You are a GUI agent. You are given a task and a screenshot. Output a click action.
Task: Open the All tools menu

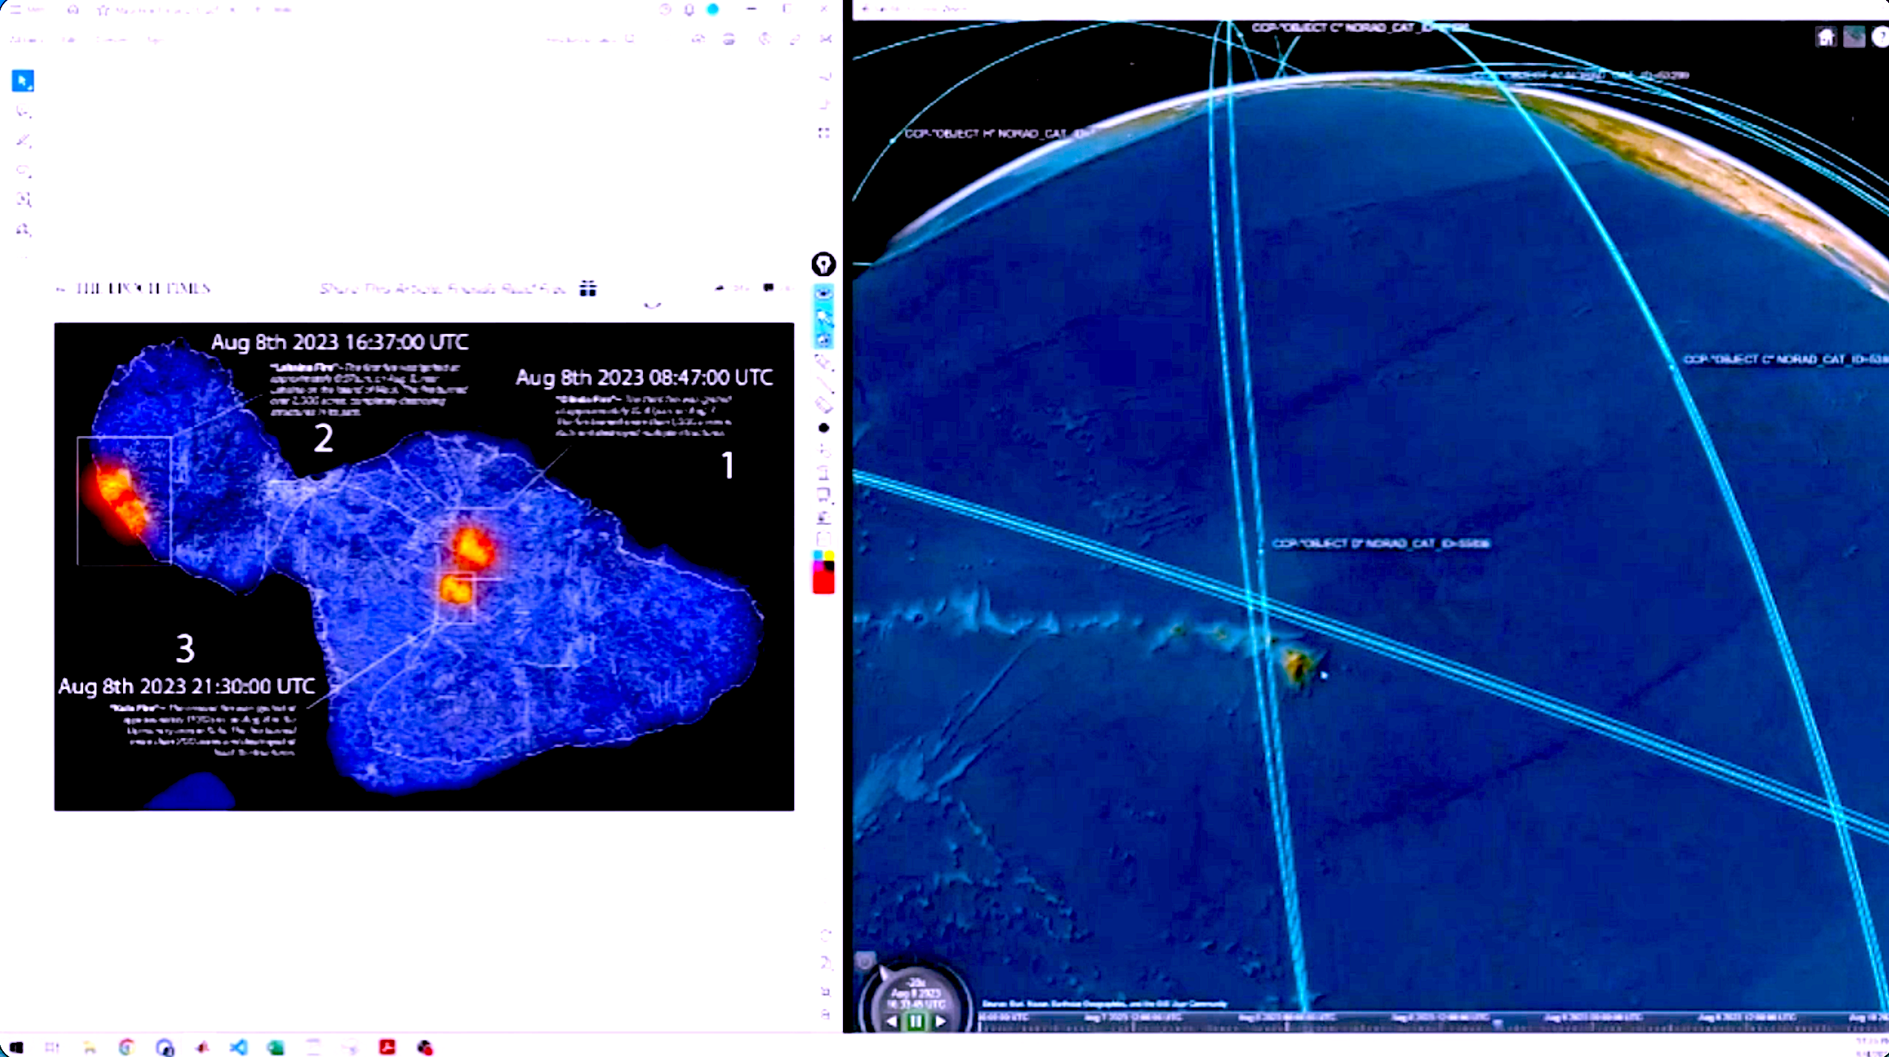(27, 39)
